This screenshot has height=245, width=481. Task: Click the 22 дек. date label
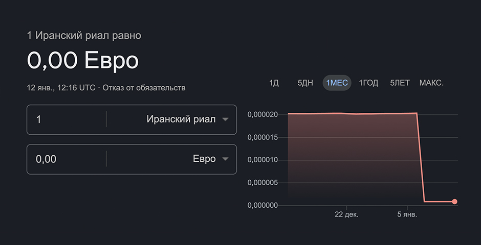tap(346, 214)
